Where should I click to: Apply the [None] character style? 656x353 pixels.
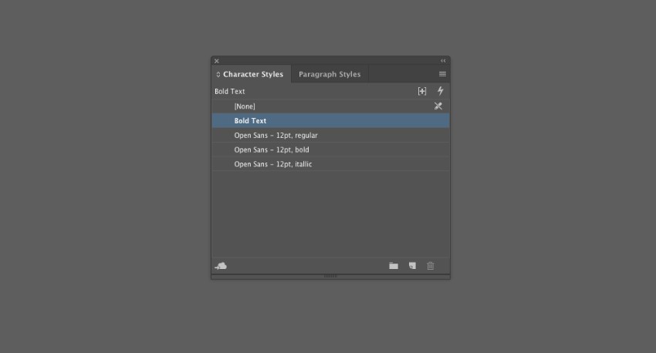point(330,106)
